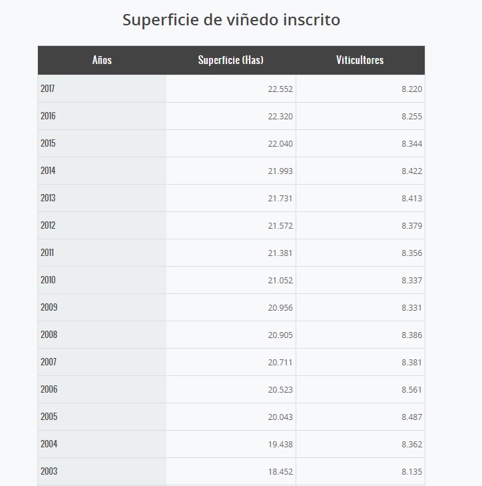The image size is (482, 486).
Task: Click the Años column header
Action: point(102,60)
